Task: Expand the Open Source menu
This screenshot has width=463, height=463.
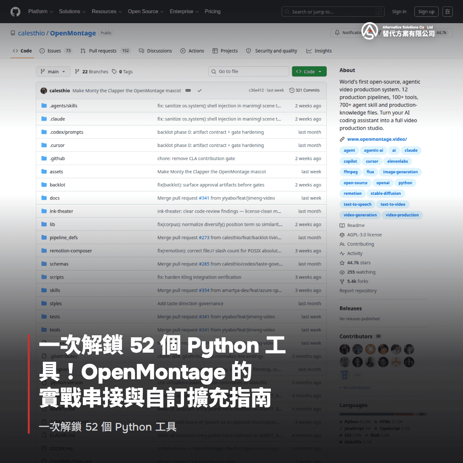Action: (145, 12)
